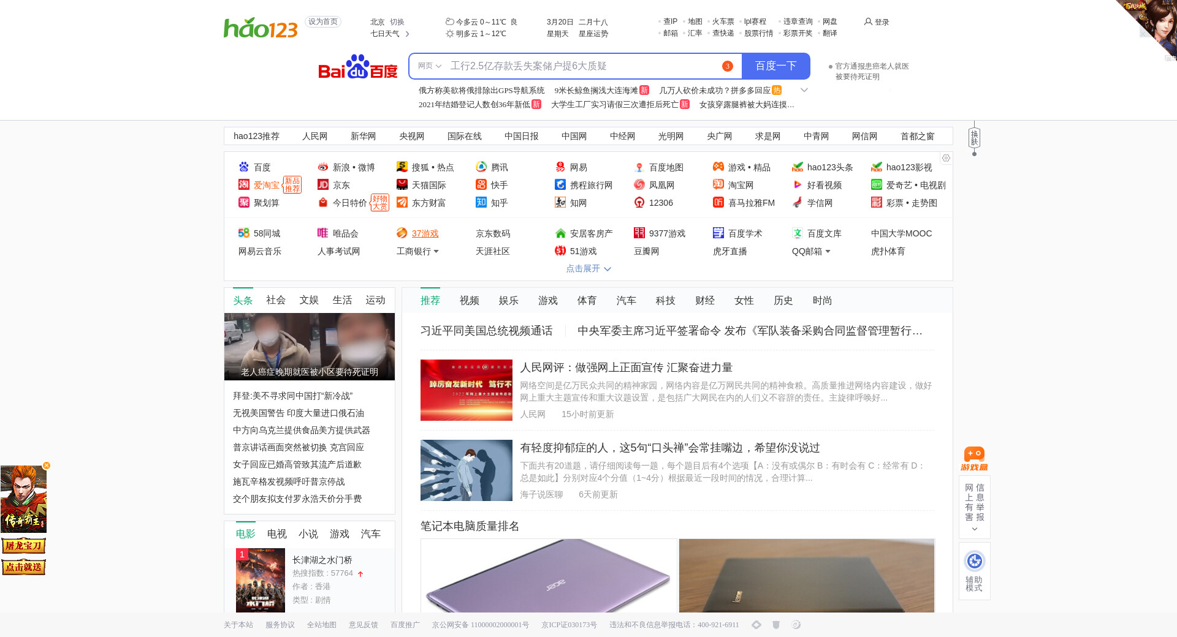Screen dimensions: 1177x637
Task: Select the 科技 feed tab
Action: click(x=665, y=301)
